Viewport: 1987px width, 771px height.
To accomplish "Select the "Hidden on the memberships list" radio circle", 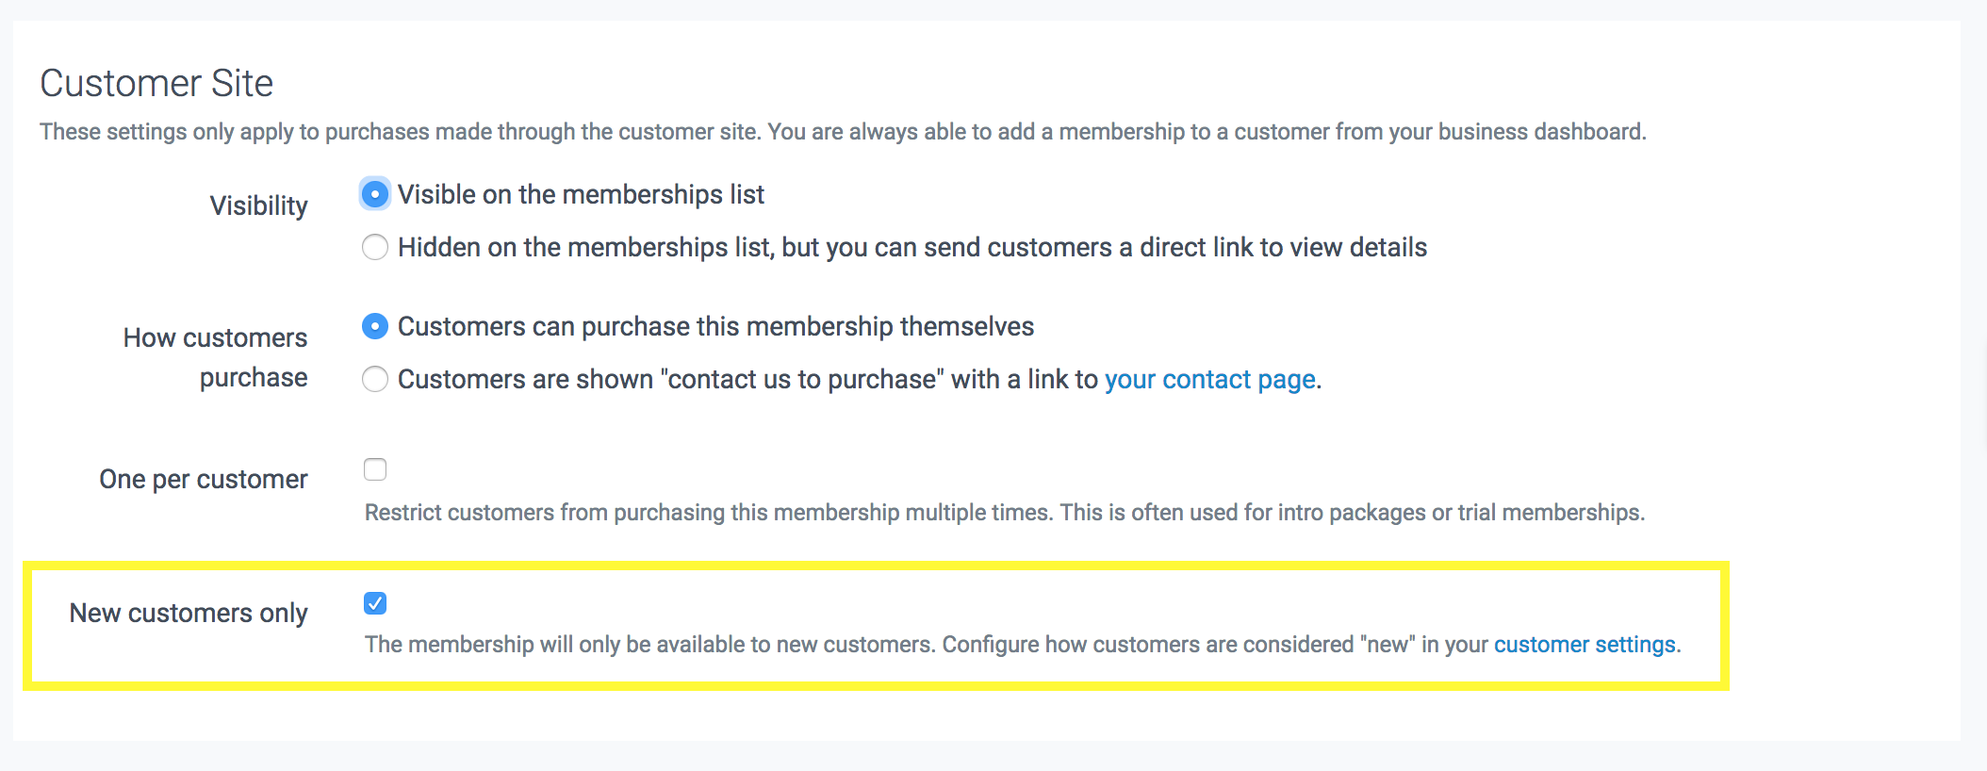I will point(375,248).
